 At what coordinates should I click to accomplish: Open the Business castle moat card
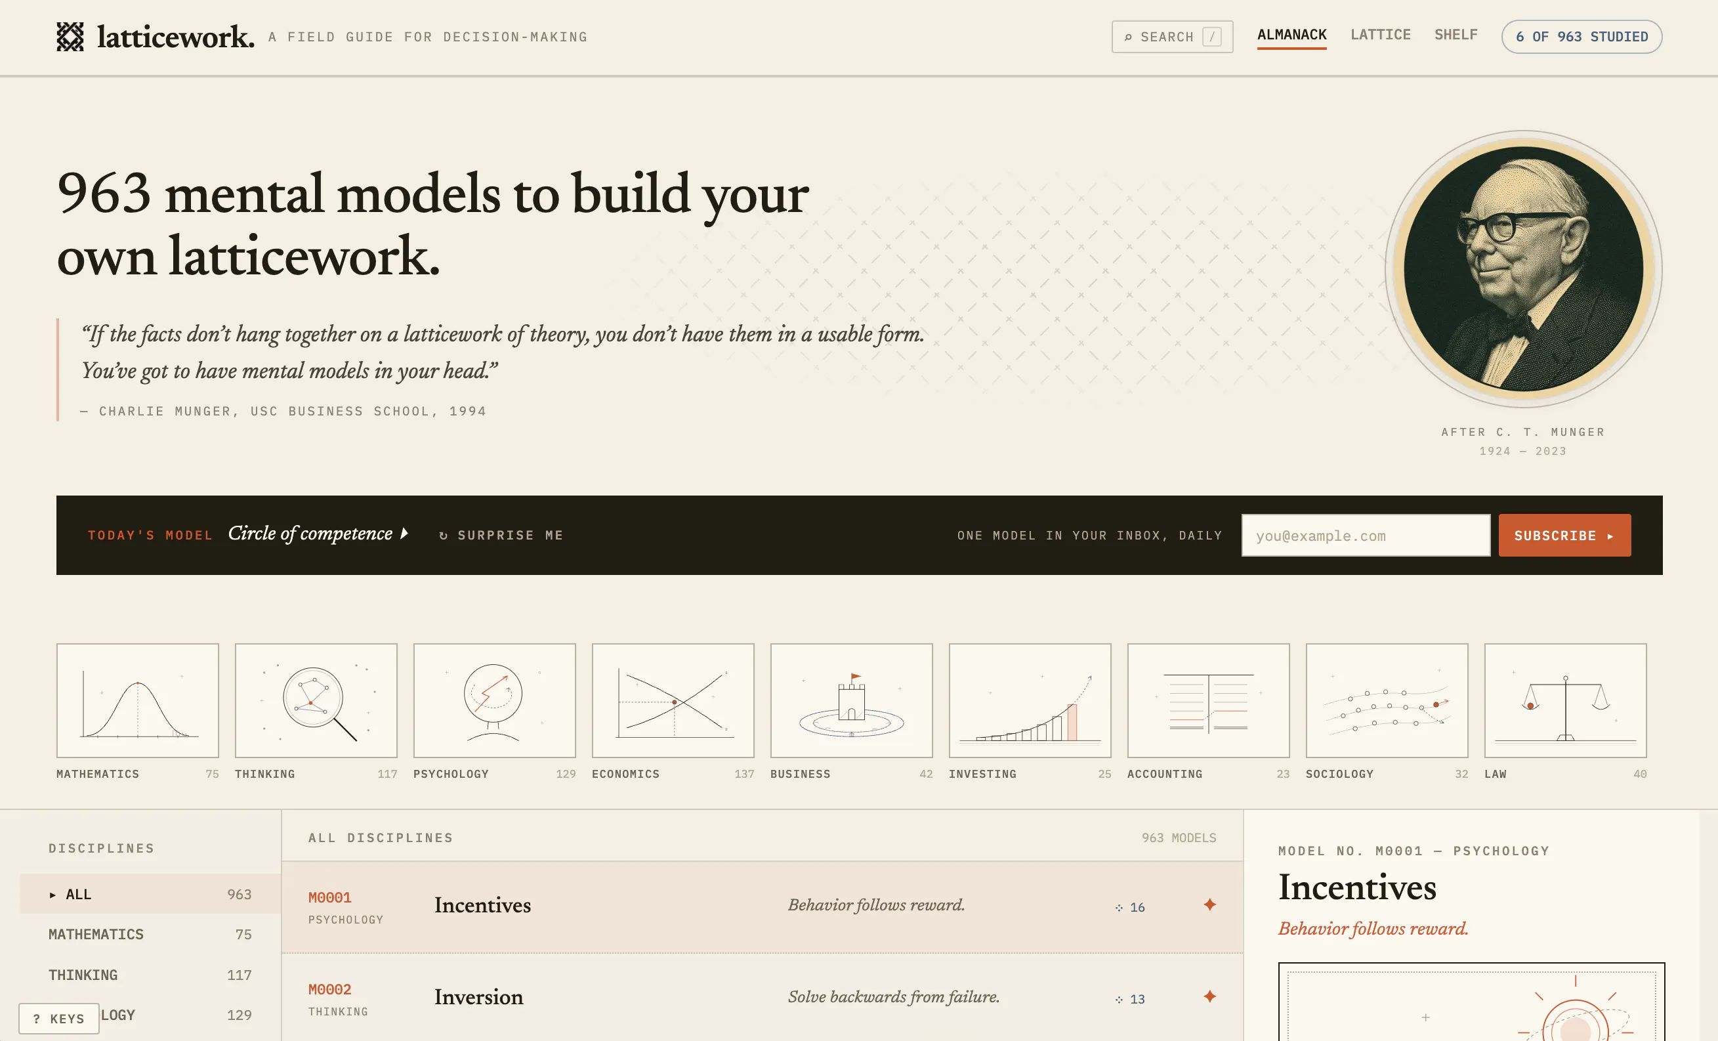click(851, 700)
